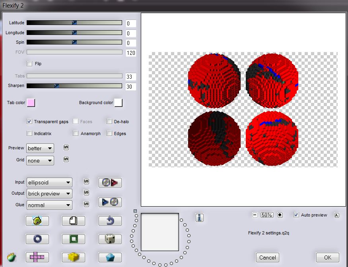Click the Latitude slider track
The width and height of the screenshot is (348, 267).
(74, 23)
